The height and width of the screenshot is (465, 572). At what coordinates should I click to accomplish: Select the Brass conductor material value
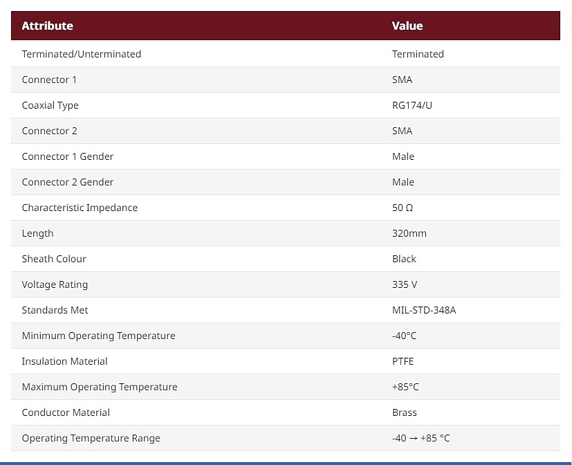coord(404,412)
